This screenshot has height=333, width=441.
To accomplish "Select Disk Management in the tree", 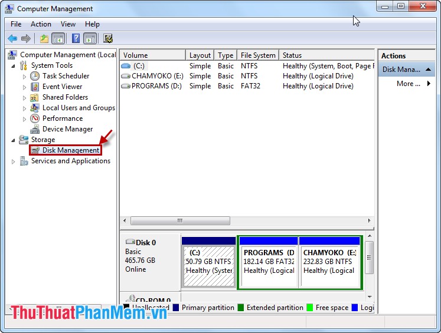I will tap(71, 150).
